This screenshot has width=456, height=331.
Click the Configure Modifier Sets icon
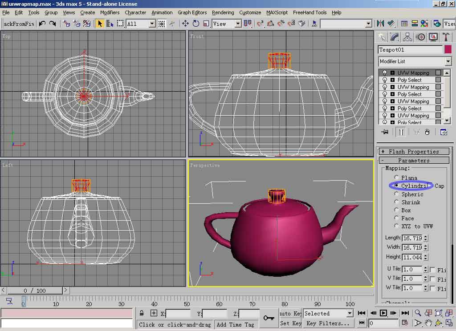pyautogui.click(x=444, y=132)
